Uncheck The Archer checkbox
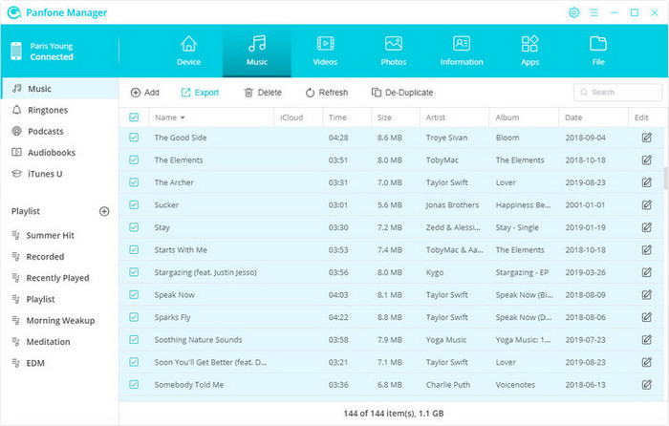The image size is (669, 426). pyautogui.click(x=134, y=182)
